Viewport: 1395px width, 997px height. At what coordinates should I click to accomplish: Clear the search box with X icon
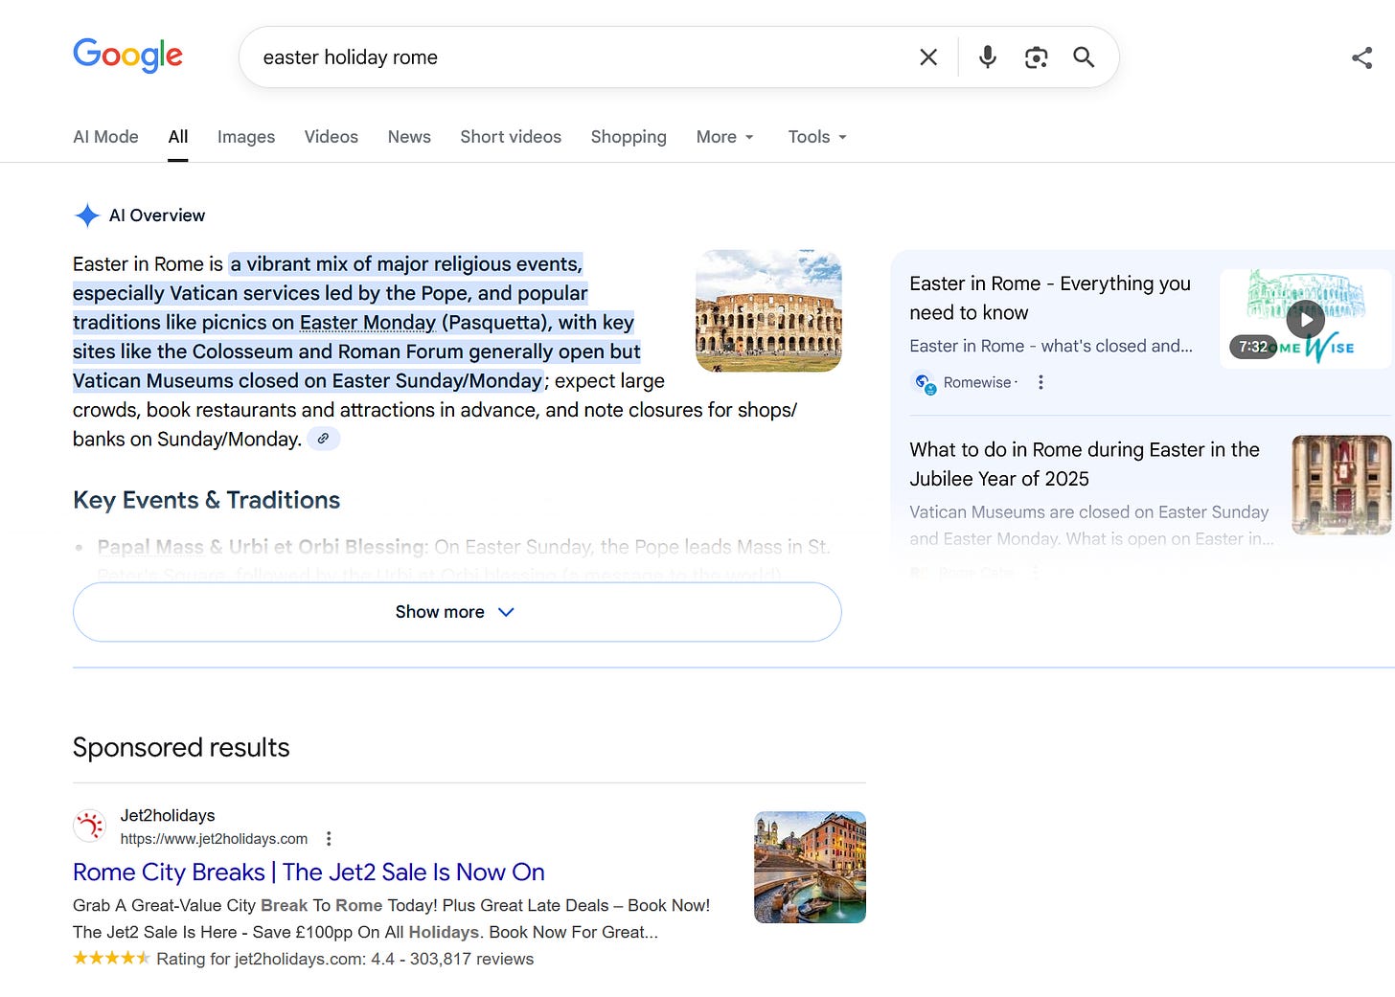(x=927, y=57)
